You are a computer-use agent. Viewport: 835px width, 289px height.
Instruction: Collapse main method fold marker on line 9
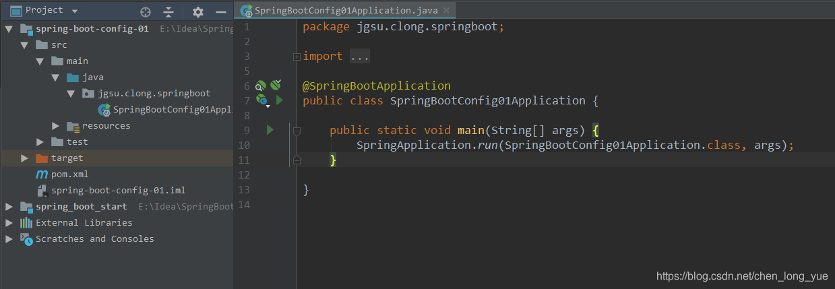(x=296, y=130)
